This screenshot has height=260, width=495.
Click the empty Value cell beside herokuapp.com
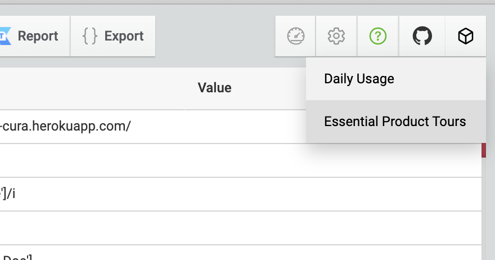pos(245,127)
